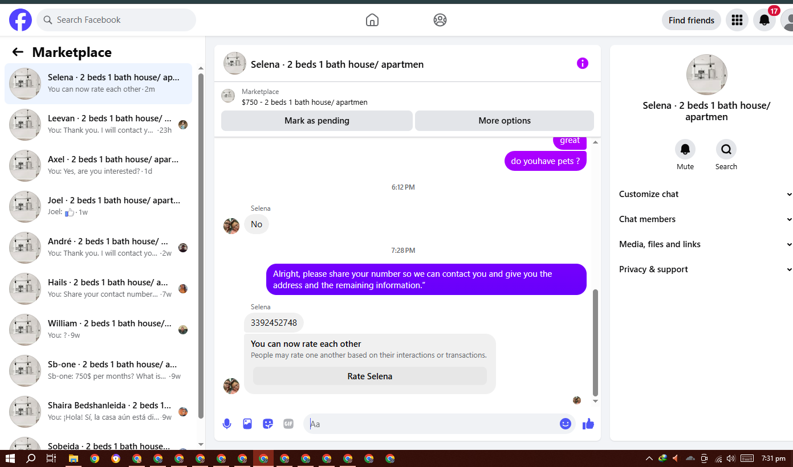The width and height of the screenshot is (793, 467).
Task: Click phone number message 3392452748
Action: (274, 323)
